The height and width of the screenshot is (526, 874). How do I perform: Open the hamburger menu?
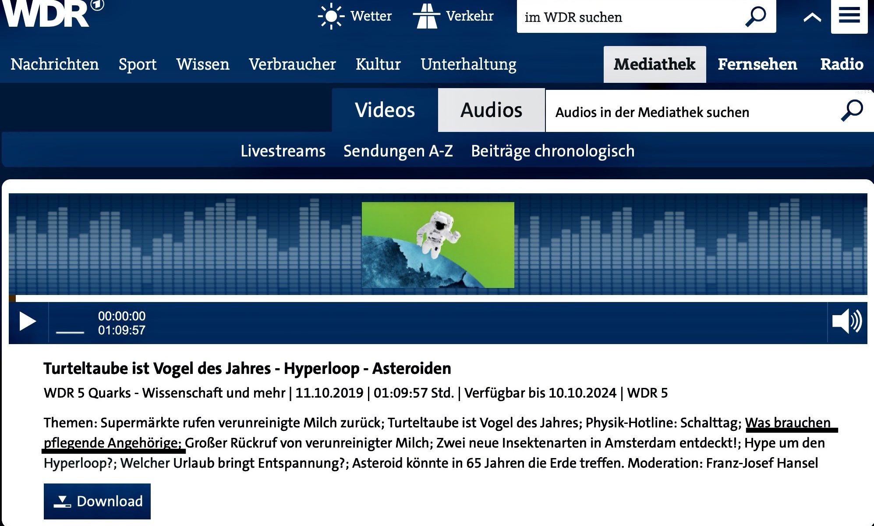tap(849, 16)
